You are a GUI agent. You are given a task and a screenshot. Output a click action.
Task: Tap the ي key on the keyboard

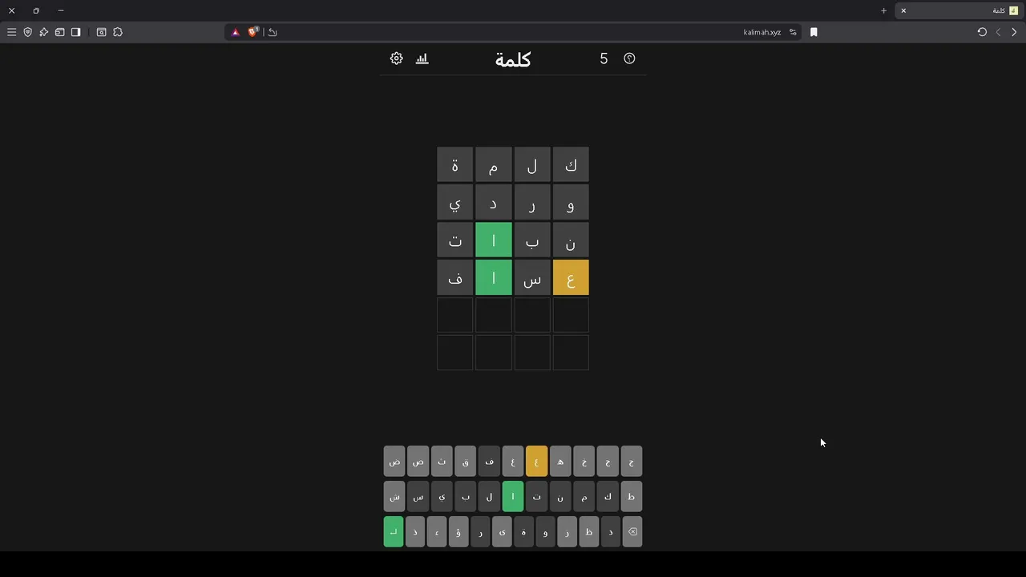442,497
